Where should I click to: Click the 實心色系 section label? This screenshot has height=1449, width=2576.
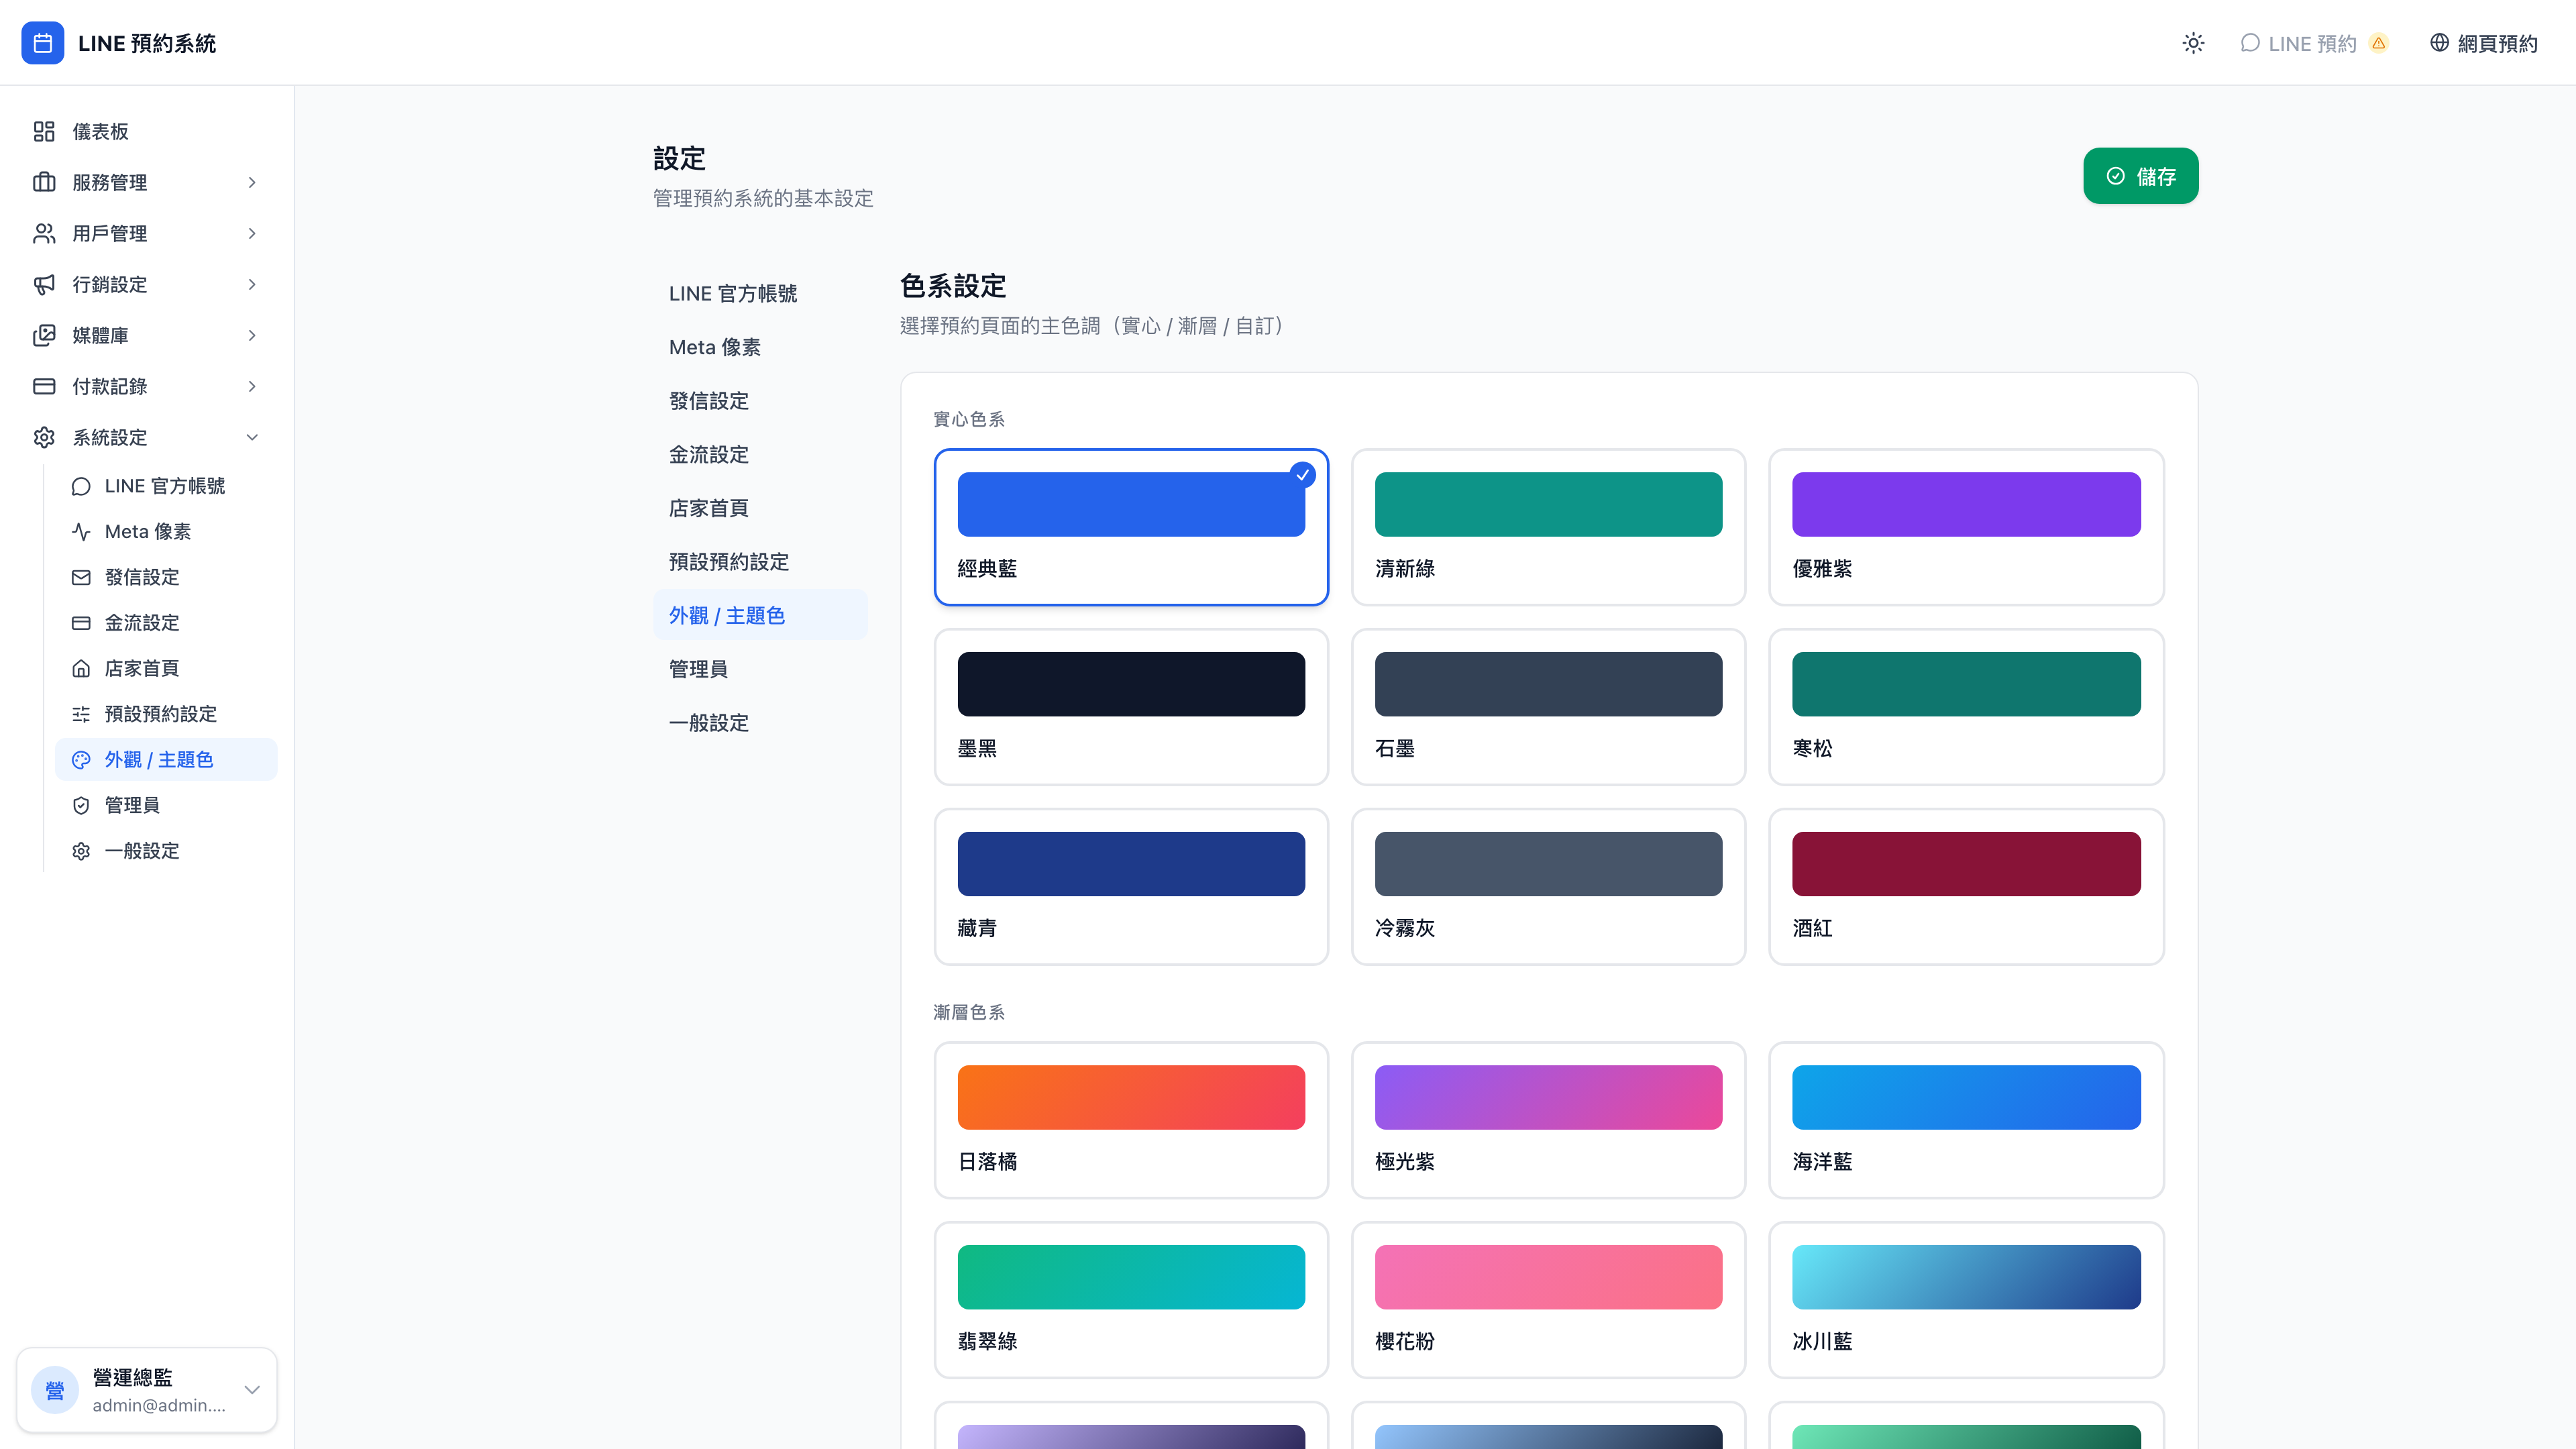tap(968, 419)
